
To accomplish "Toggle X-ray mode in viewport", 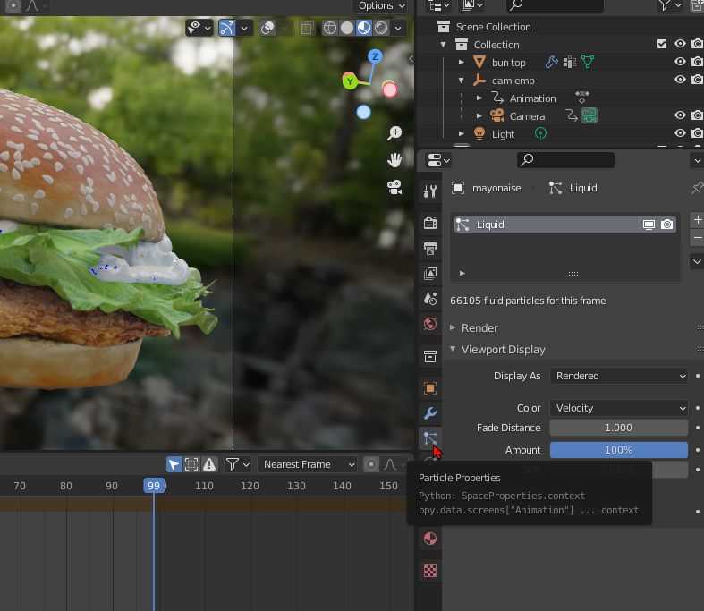I will [307, 28].
